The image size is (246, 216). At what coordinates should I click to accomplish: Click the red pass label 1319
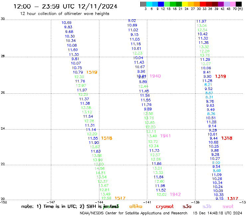click(220, 76)
